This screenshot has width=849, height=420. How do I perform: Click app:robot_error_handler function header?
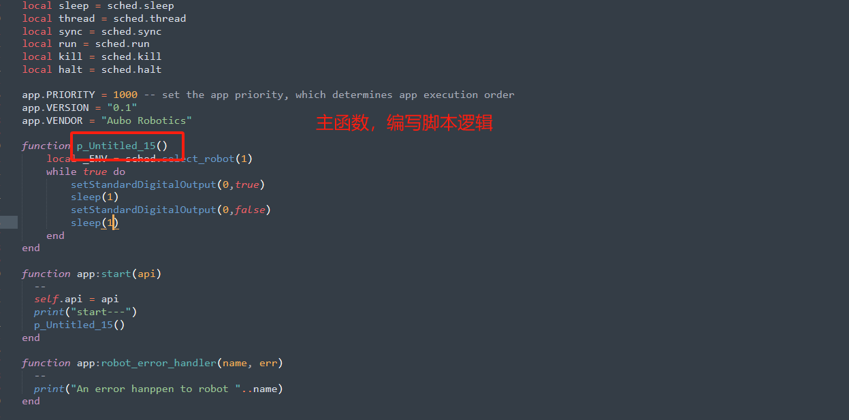coord(152,363)
